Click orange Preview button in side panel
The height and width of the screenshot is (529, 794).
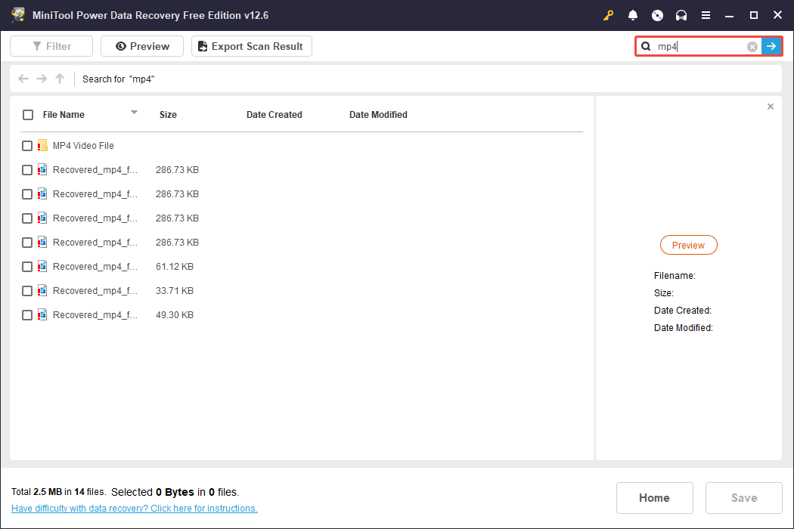[x=689, y=245]
